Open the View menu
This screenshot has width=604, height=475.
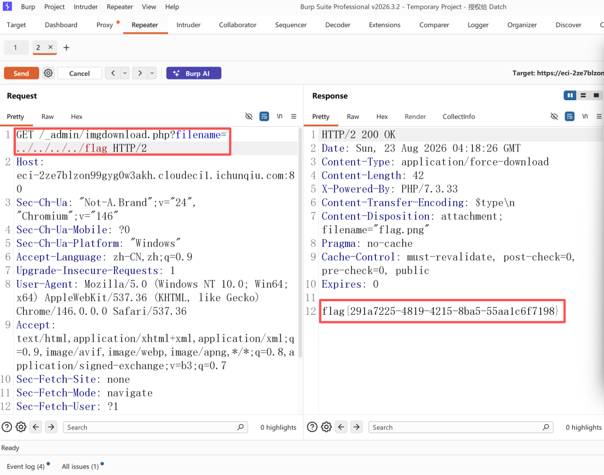(149, 7)
